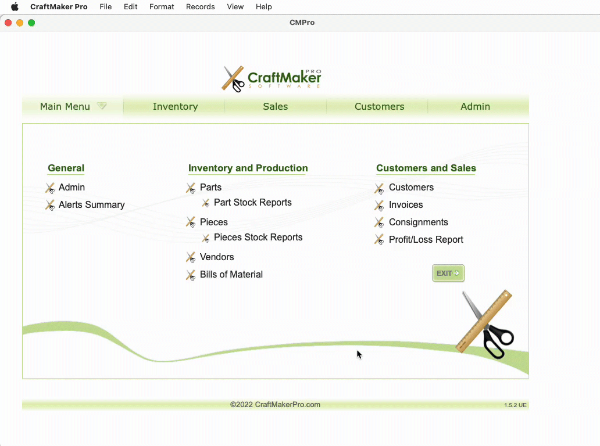Screen dimensions: 600x446
Task: Open Admin under General
Action: coord(72,187)
